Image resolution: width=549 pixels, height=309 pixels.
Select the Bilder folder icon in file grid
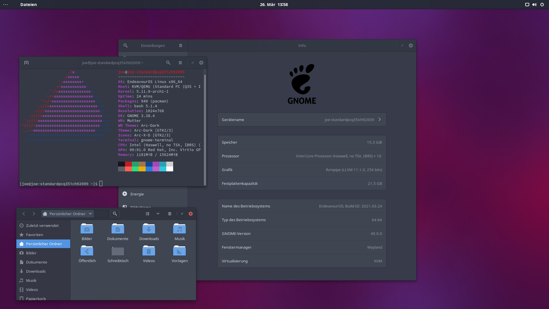pyautogui.click(x=87, y=229)
